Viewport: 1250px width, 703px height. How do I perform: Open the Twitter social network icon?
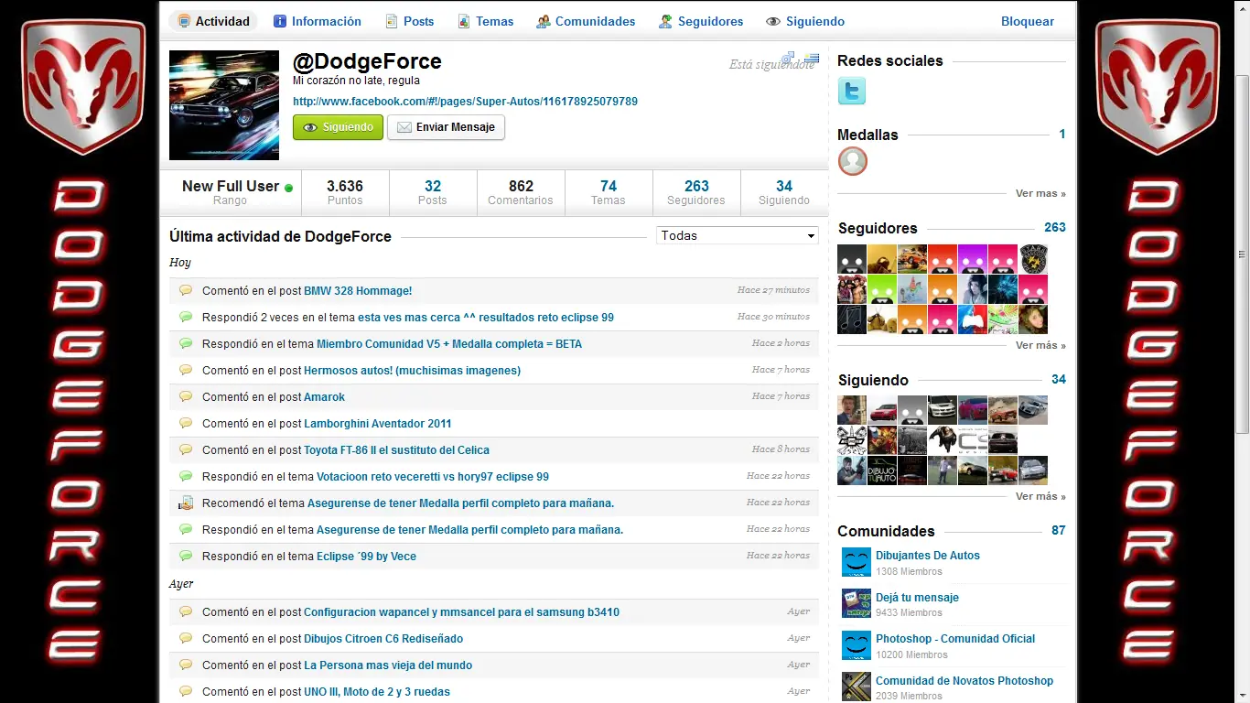(x=852, y=91)
